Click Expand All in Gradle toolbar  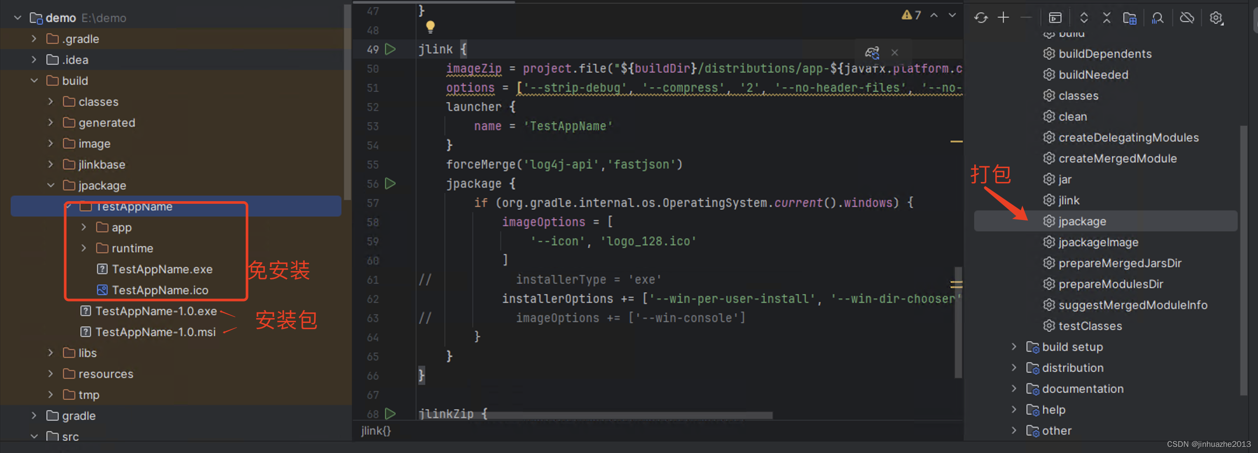[1084, 18]
